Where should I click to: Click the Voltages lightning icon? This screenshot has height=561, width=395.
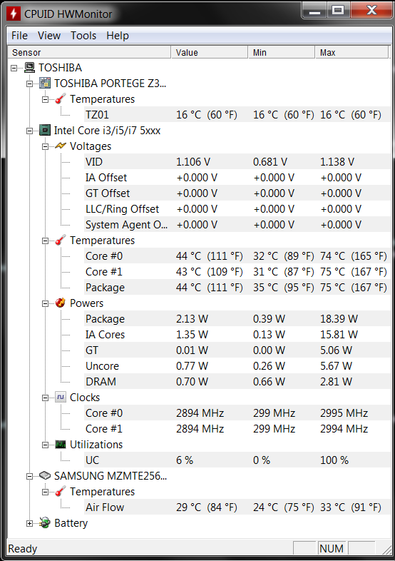click(x=61, y=146)
